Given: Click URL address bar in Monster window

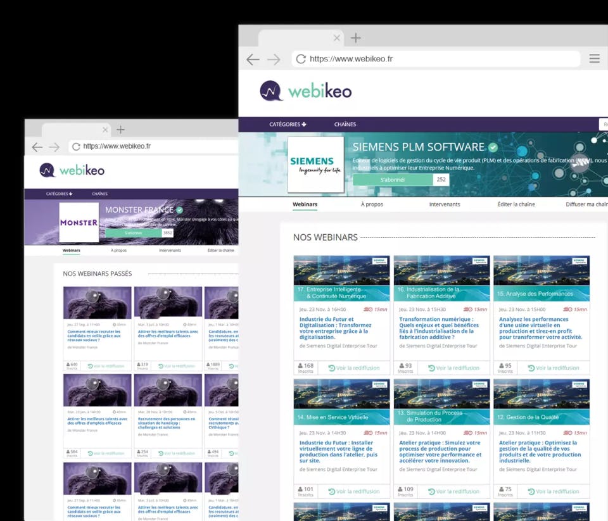Looking at the screenshot, I should click(153, 146).
